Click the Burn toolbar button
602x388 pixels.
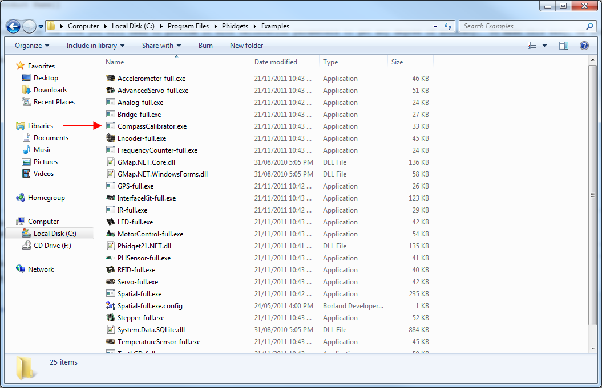click(205, 46)
